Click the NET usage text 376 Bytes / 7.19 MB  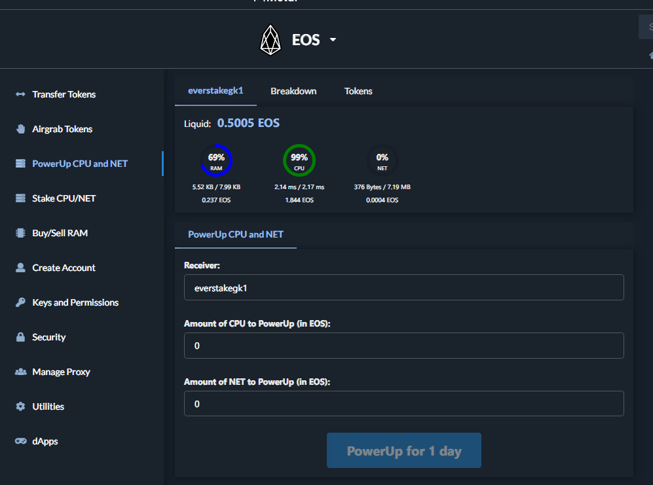point(382,187)
